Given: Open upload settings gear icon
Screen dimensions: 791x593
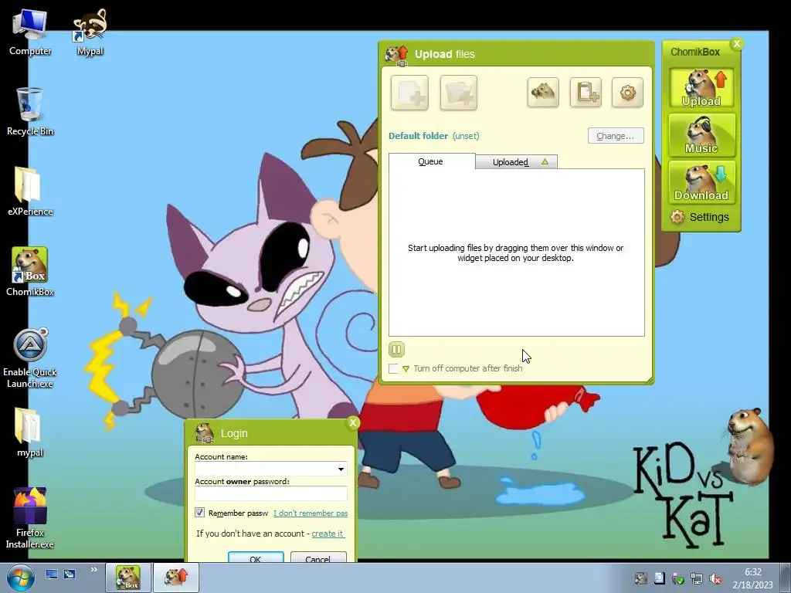Looking at the screenshot, I should click(x=627, y=93).
